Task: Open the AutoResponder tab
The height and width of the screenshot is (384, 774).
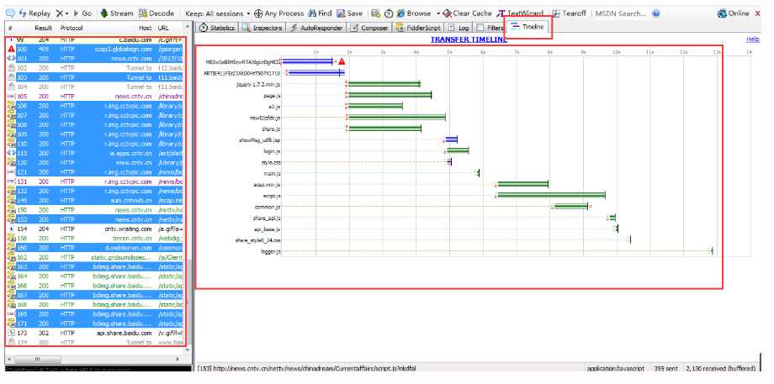Action: coord(316,28)
